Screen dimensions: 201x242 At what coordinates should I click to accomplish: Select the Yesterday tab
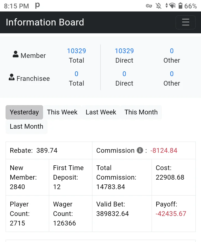pos(24,112)
